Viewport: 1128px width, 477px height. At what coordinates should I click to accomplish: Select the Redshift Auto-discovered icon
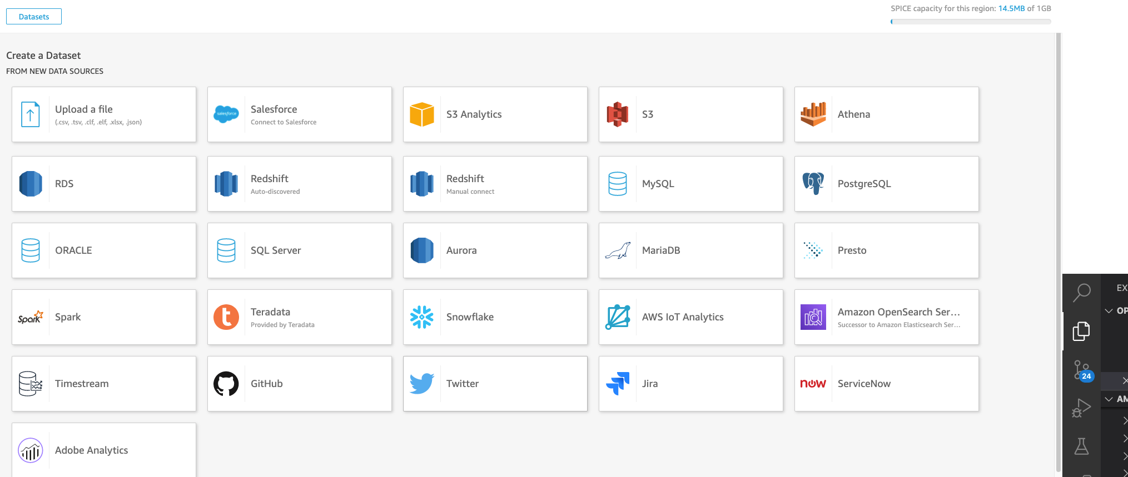(x=226, y=184)
